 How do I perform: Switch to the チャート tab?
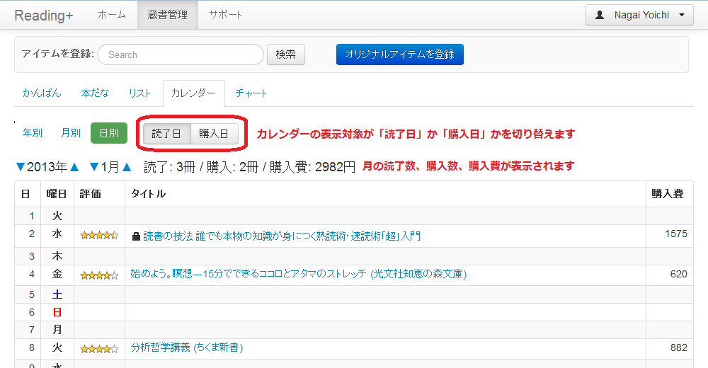click(251, 93)
